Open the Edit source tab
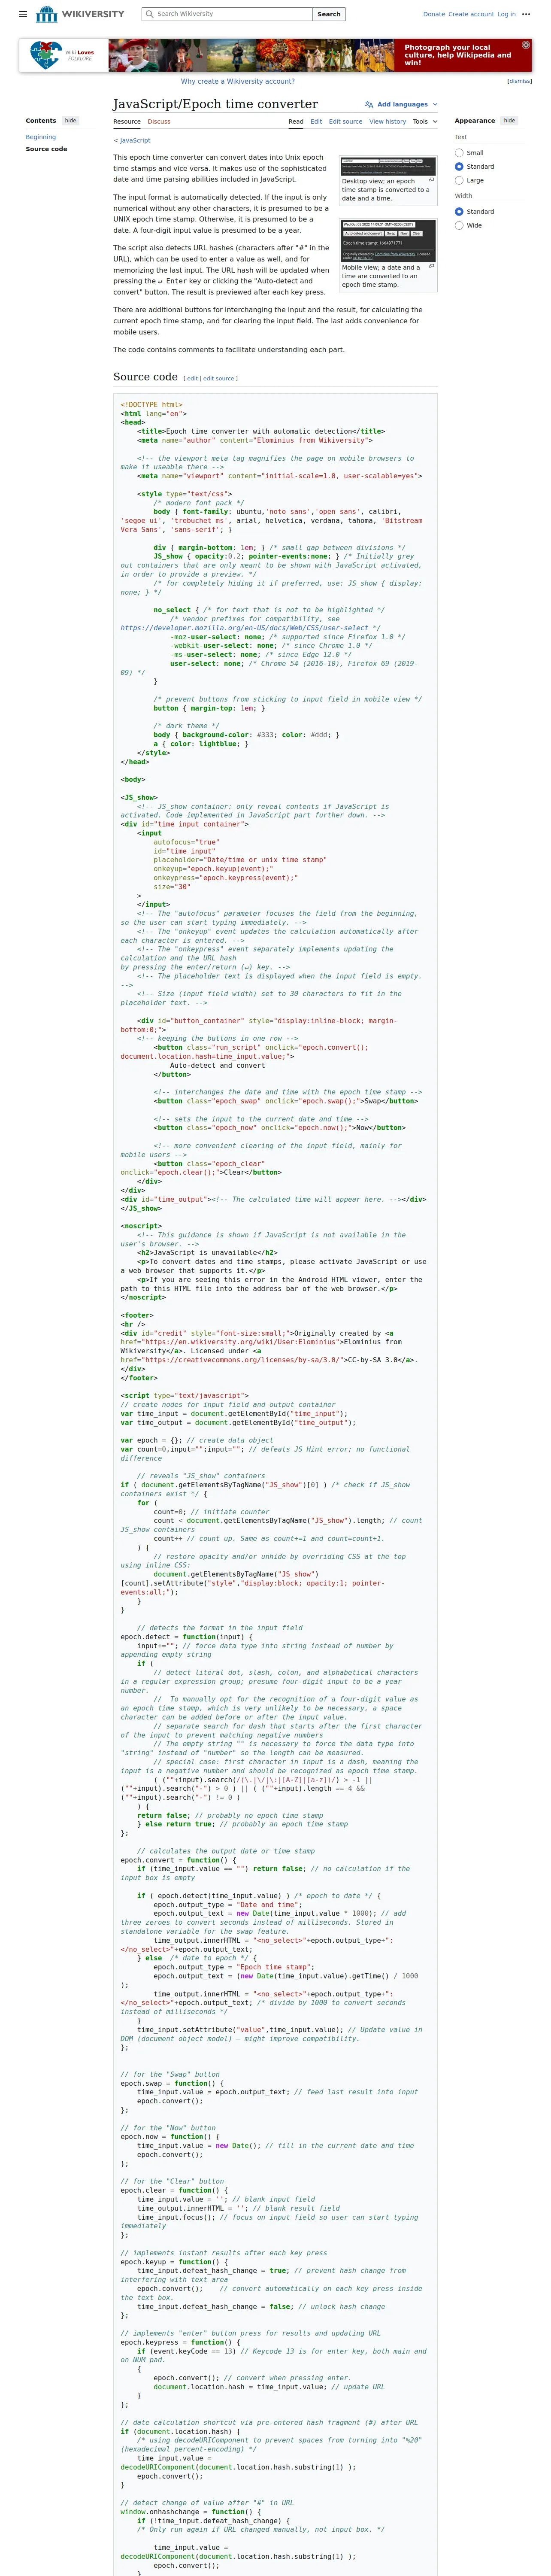The width and height of the screenshot is (551, 2576). (346, 121)
